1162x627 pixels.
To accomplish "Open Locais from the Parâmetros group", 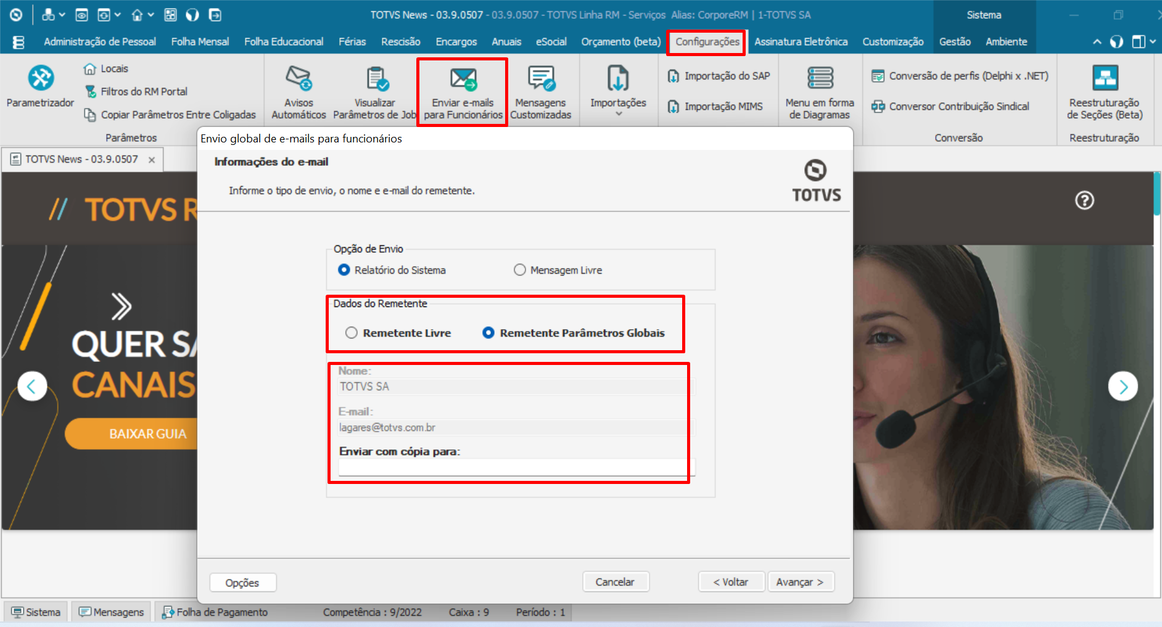I will click(106, 68).
